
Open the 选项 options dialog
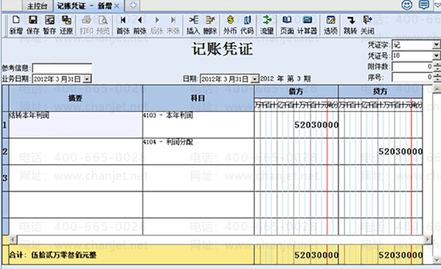(x=331, y=25)
